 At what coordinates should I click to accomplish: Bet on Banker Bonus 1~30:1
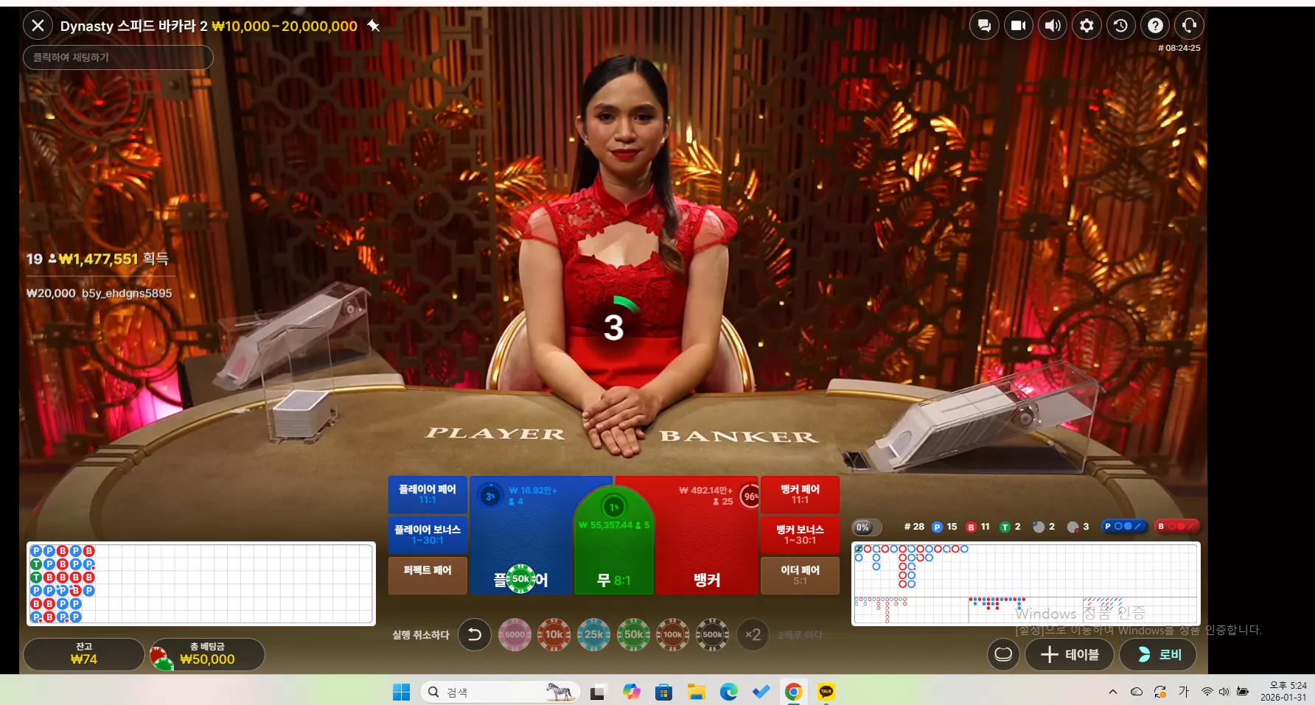pos(800,535)
